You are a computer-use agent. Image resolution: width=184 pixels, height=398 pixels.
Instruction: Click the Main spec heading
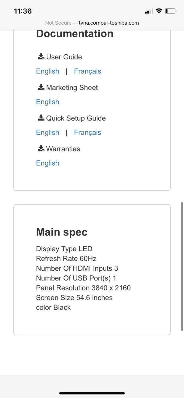click(x=62, y=232)
